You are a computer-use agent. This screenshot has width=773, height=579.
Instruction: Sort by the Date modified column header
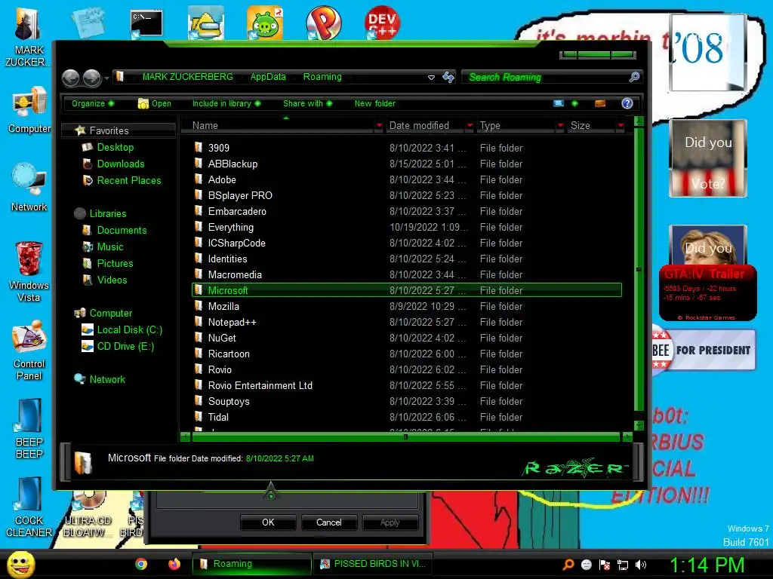tap(426, 126)
